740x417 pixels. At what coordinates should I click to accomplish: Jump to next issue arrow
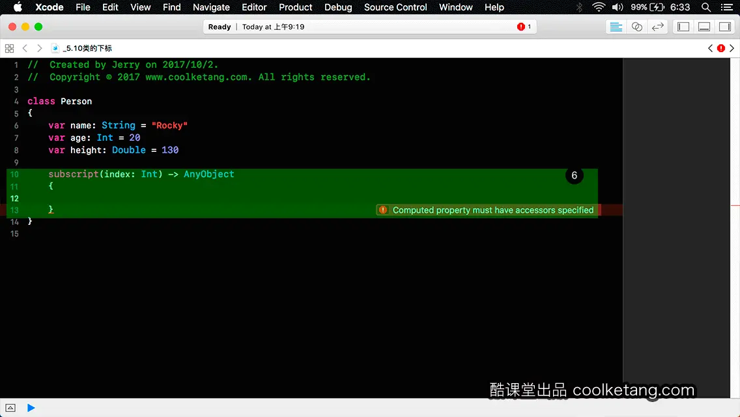(732, 48)
